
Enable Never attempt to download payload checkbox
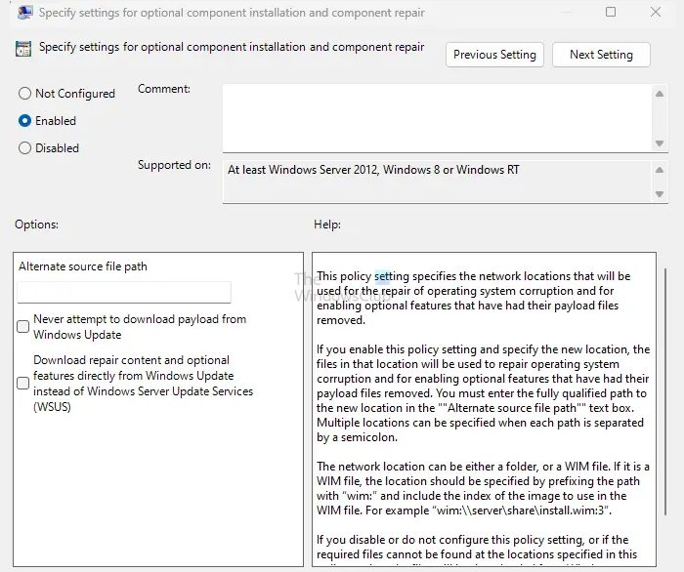click(x=23, y=327)
